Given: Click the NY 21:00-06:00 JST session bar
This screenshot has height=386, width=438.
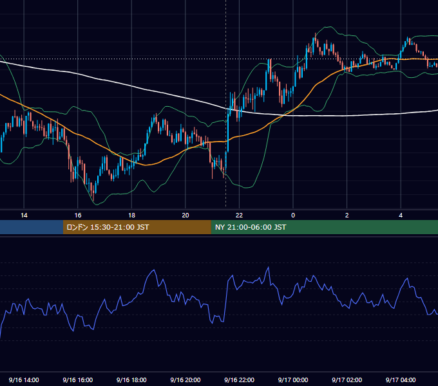Looking at the screenshot, I should [x=324, y=227].
